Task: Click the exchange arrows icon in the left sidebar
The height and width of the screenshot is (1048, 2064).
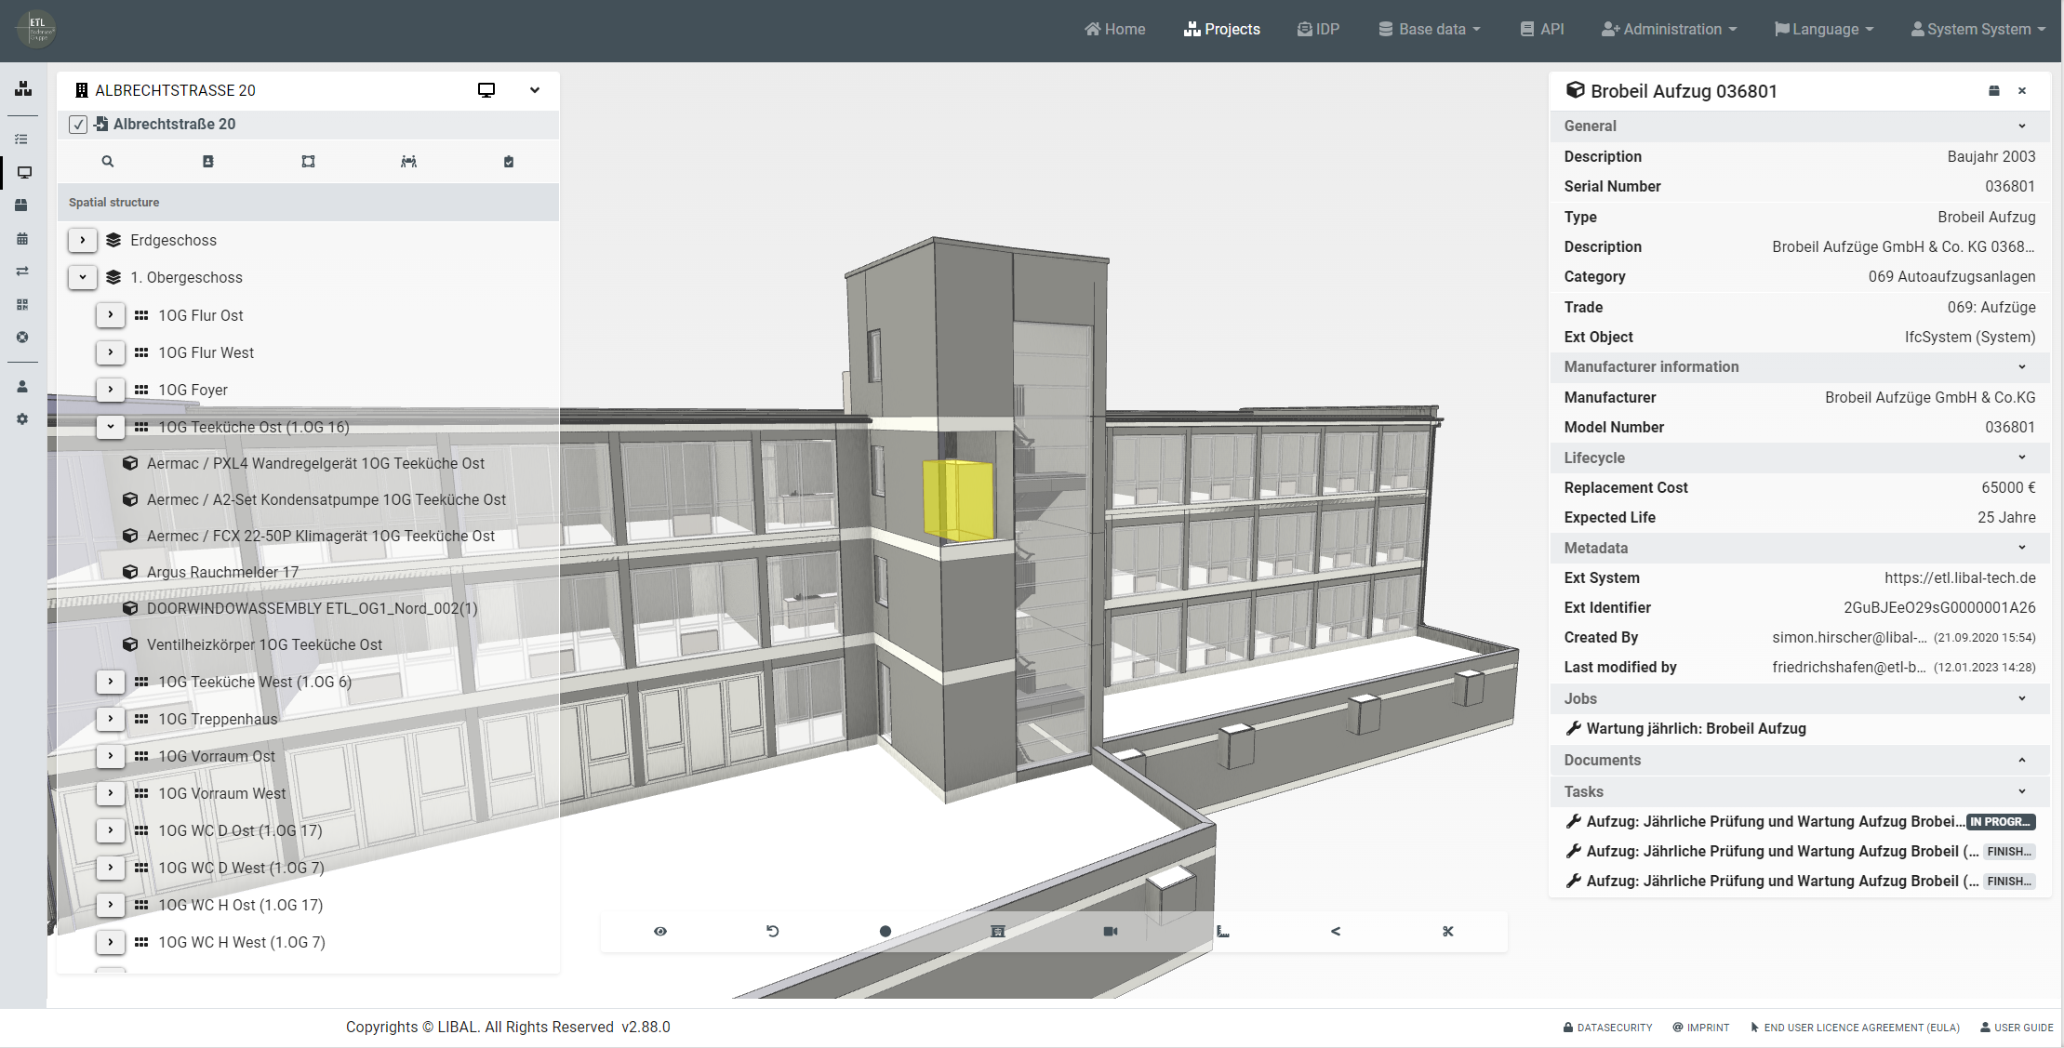Action: [22, 272]
